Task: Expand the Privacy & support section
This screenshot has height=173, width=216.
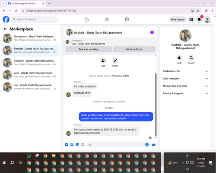Action: pos(185,93)
